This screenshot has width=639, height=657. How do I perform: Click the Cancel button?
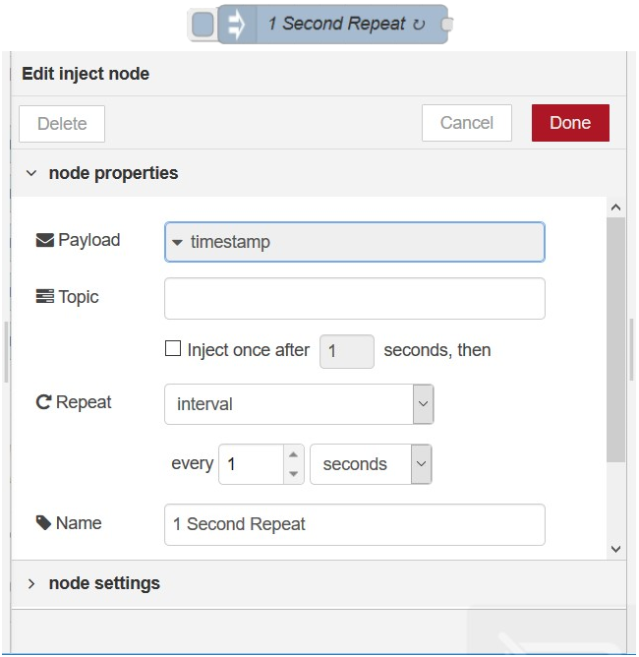click(x=466, y=123)
